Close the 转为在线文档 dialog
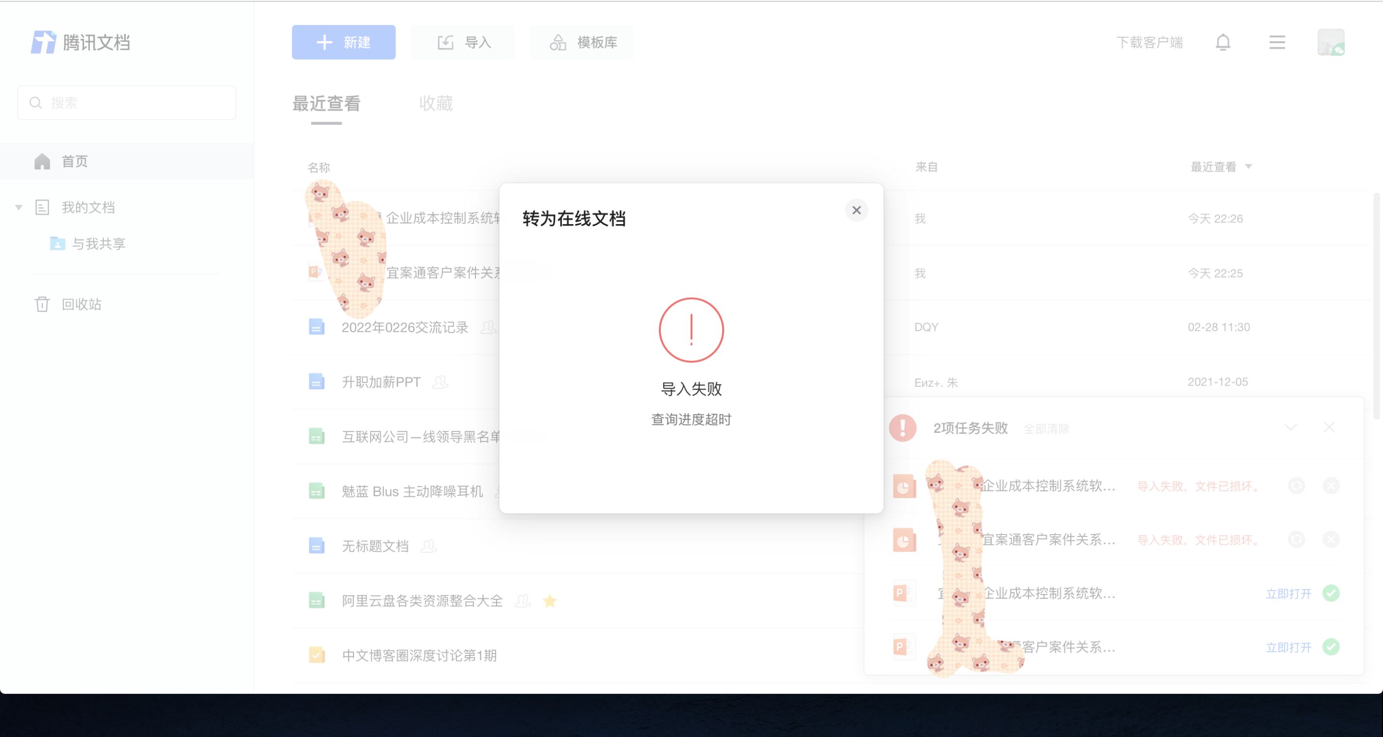The image size is (1383, 737). [x=856, y=210]
